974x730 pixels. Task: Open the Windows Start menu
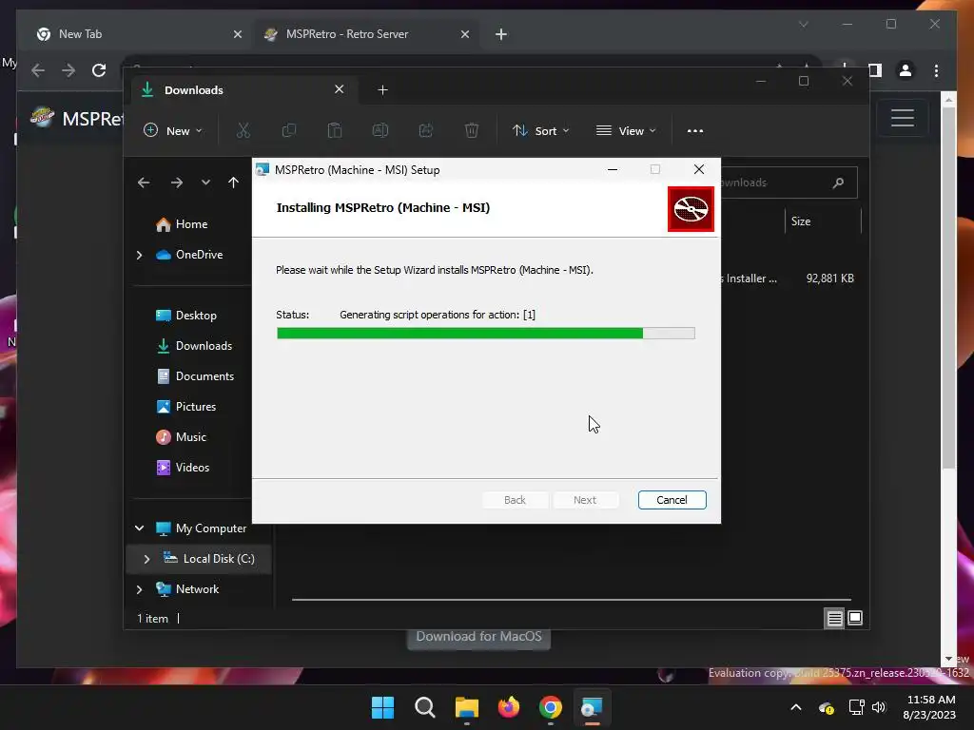382,707
